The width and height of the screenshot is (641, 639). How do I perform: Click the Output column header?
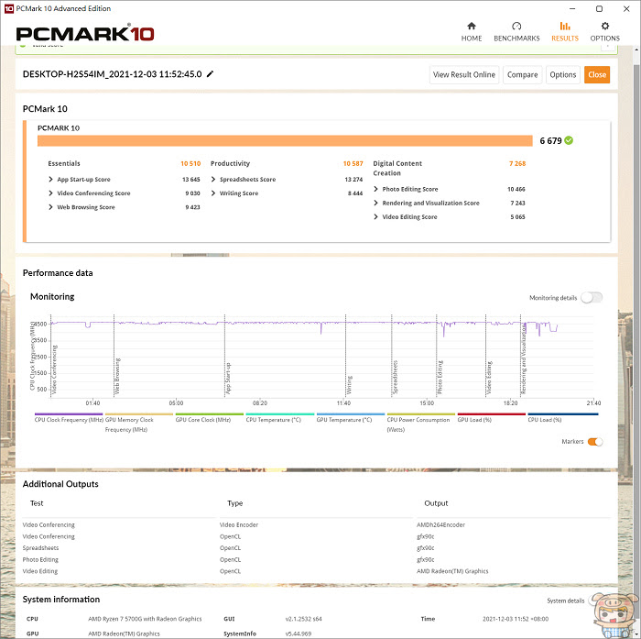(x=436, y=503)
